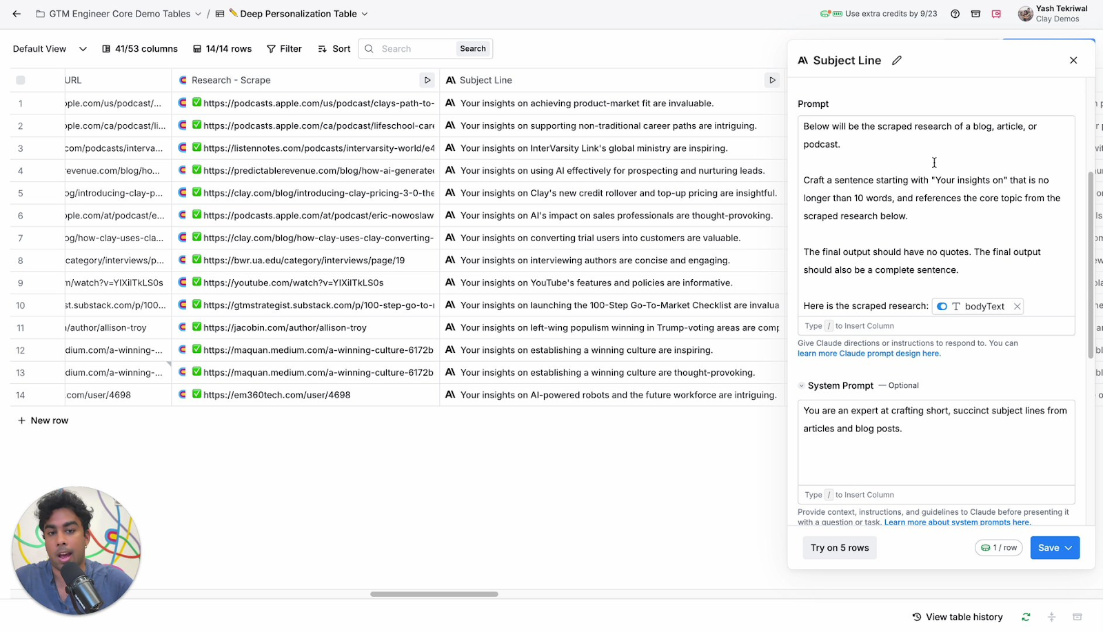Open the Filter menu
Viewport: 1103px width, 632px height.
[284, 49]
